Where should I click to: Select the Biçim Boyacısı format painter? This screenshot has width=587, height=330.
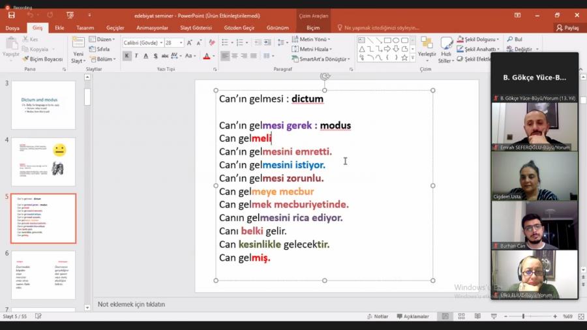coord(42,59)
